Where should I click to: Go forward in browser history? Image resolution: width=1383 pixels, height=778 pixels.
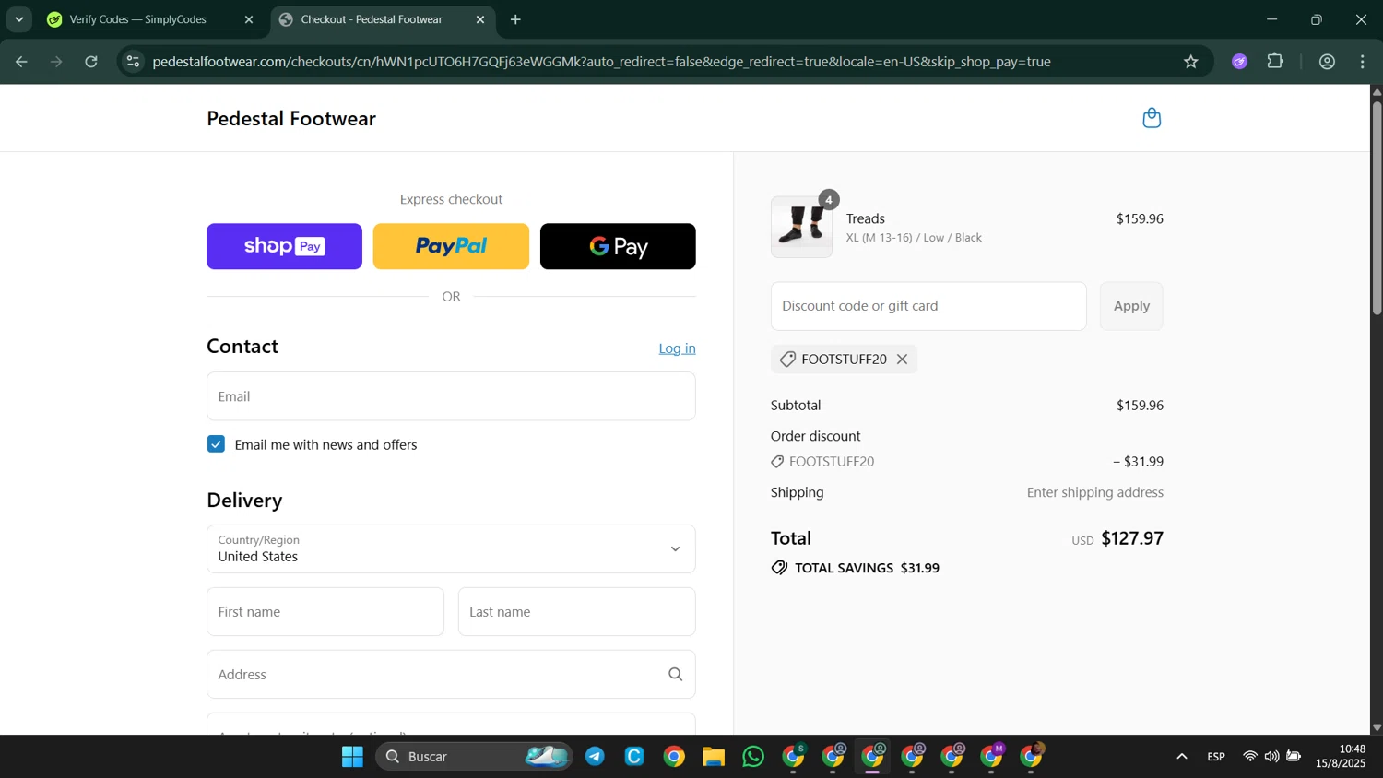pyautogui.click(x=56, y=62)
